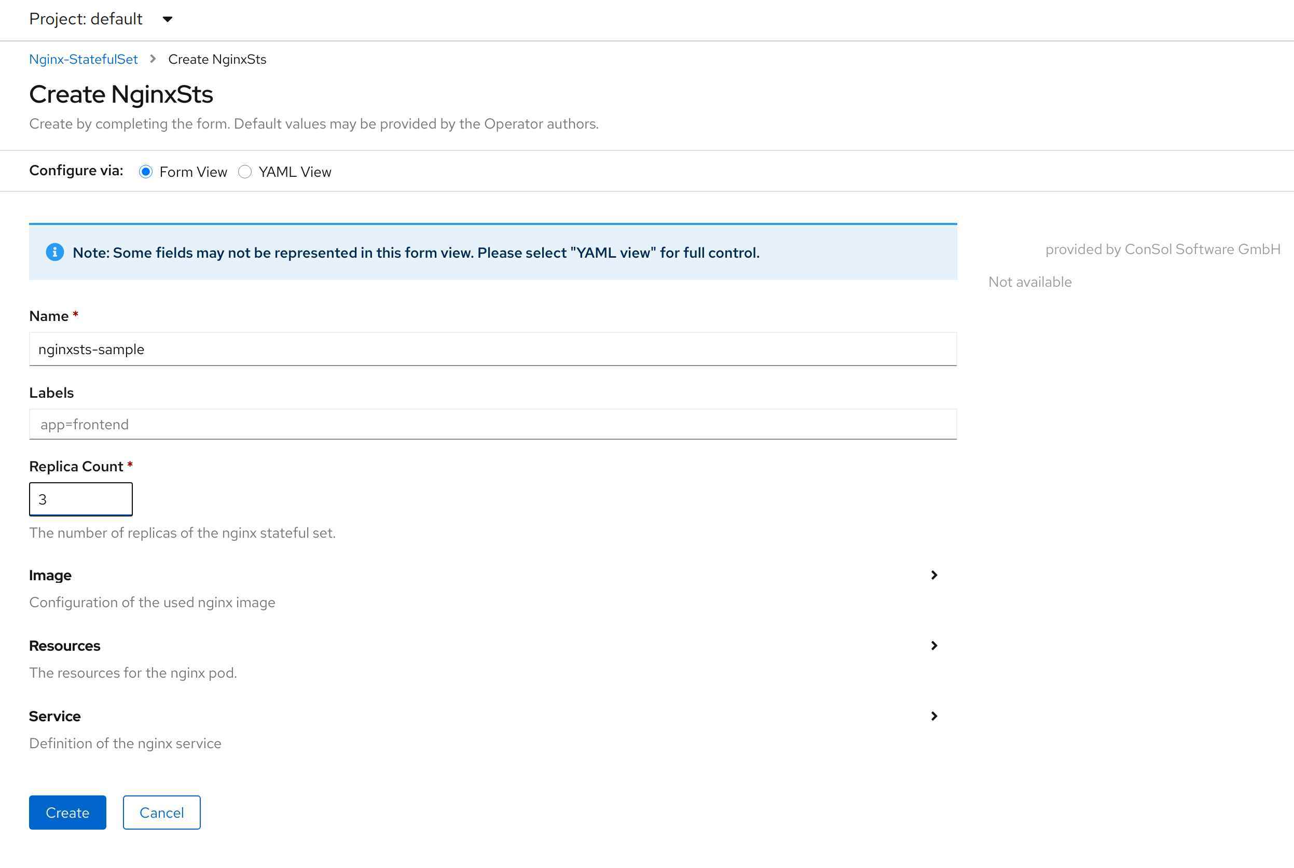This screenshot has width=1294, height=868.
Task: Click the blue info icon in note banner
Action: 54,253
